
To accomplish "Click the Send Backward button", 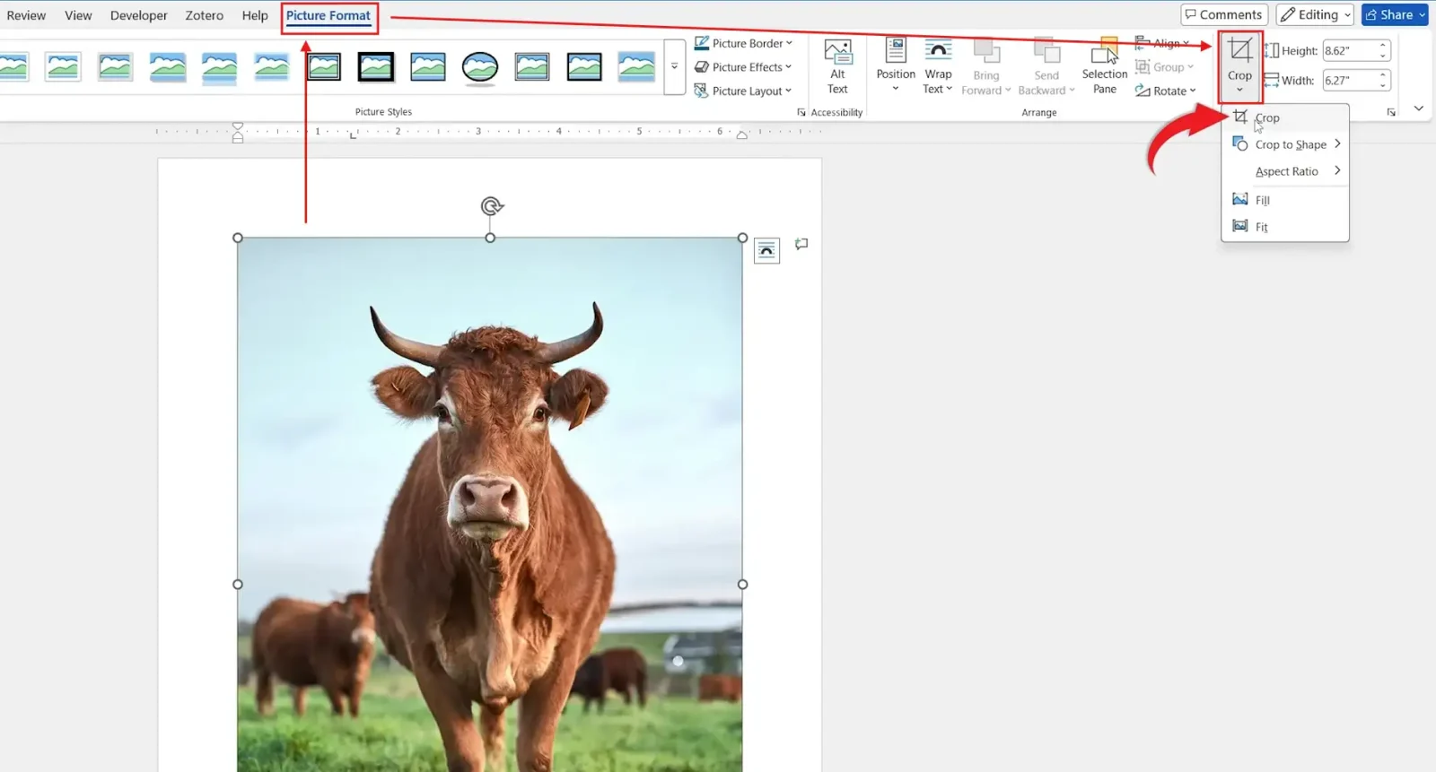I will coord(1046,65).
